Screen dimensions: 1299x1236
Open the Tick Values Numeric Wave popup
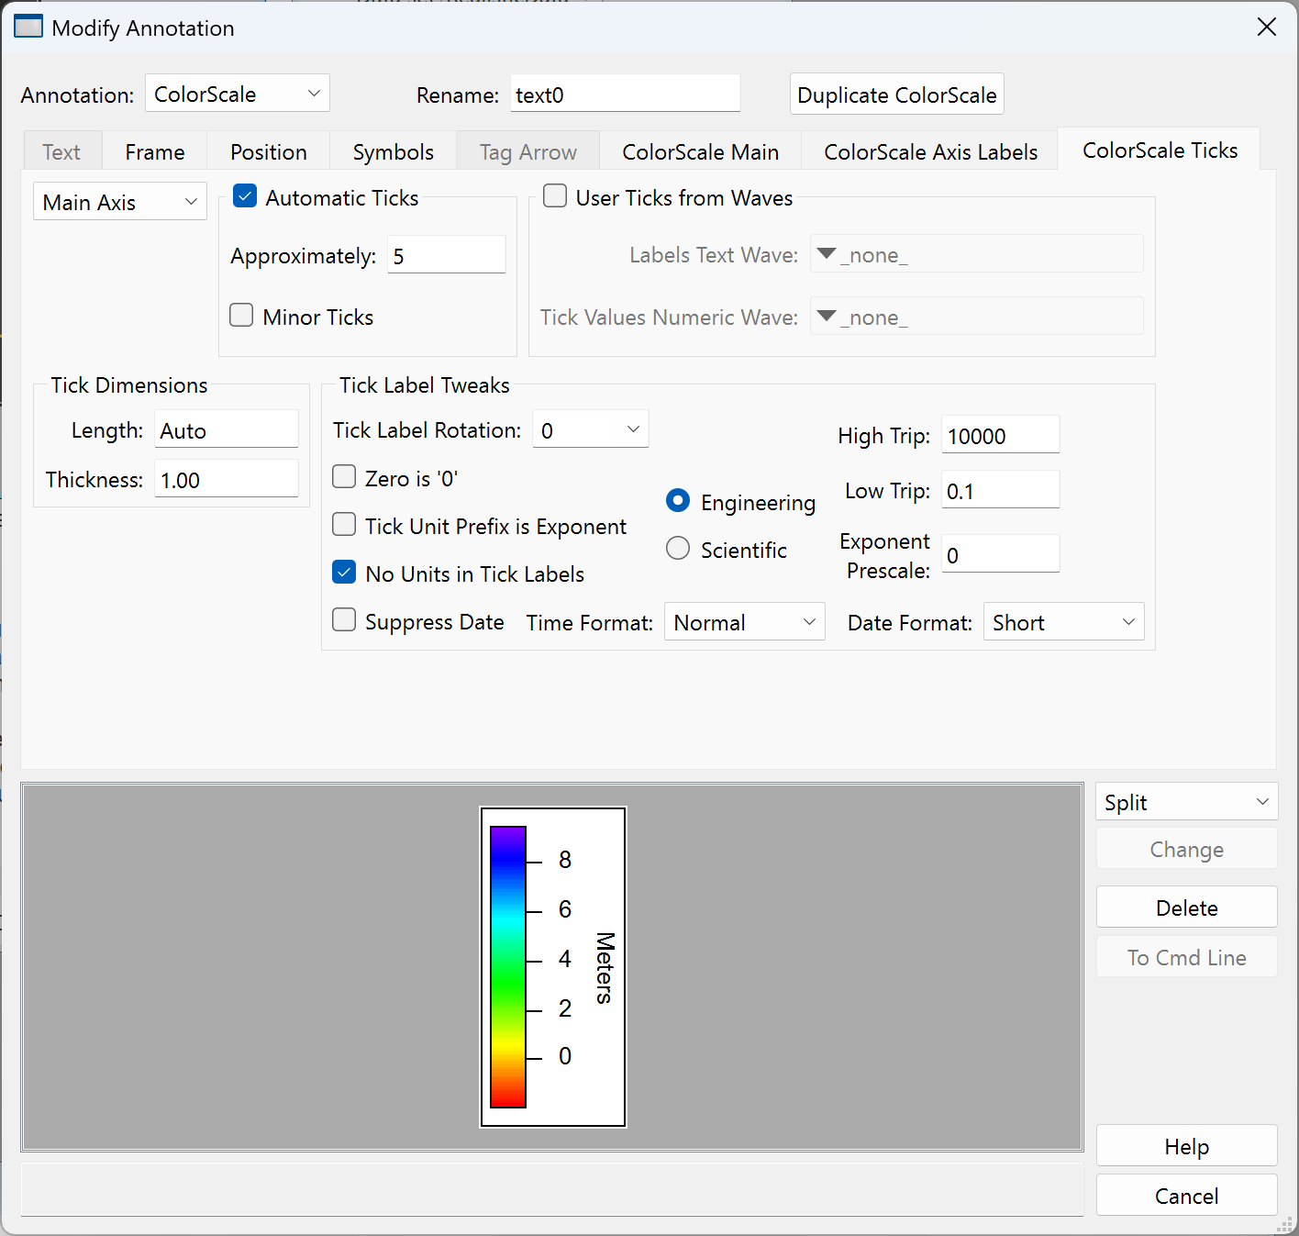975,317
